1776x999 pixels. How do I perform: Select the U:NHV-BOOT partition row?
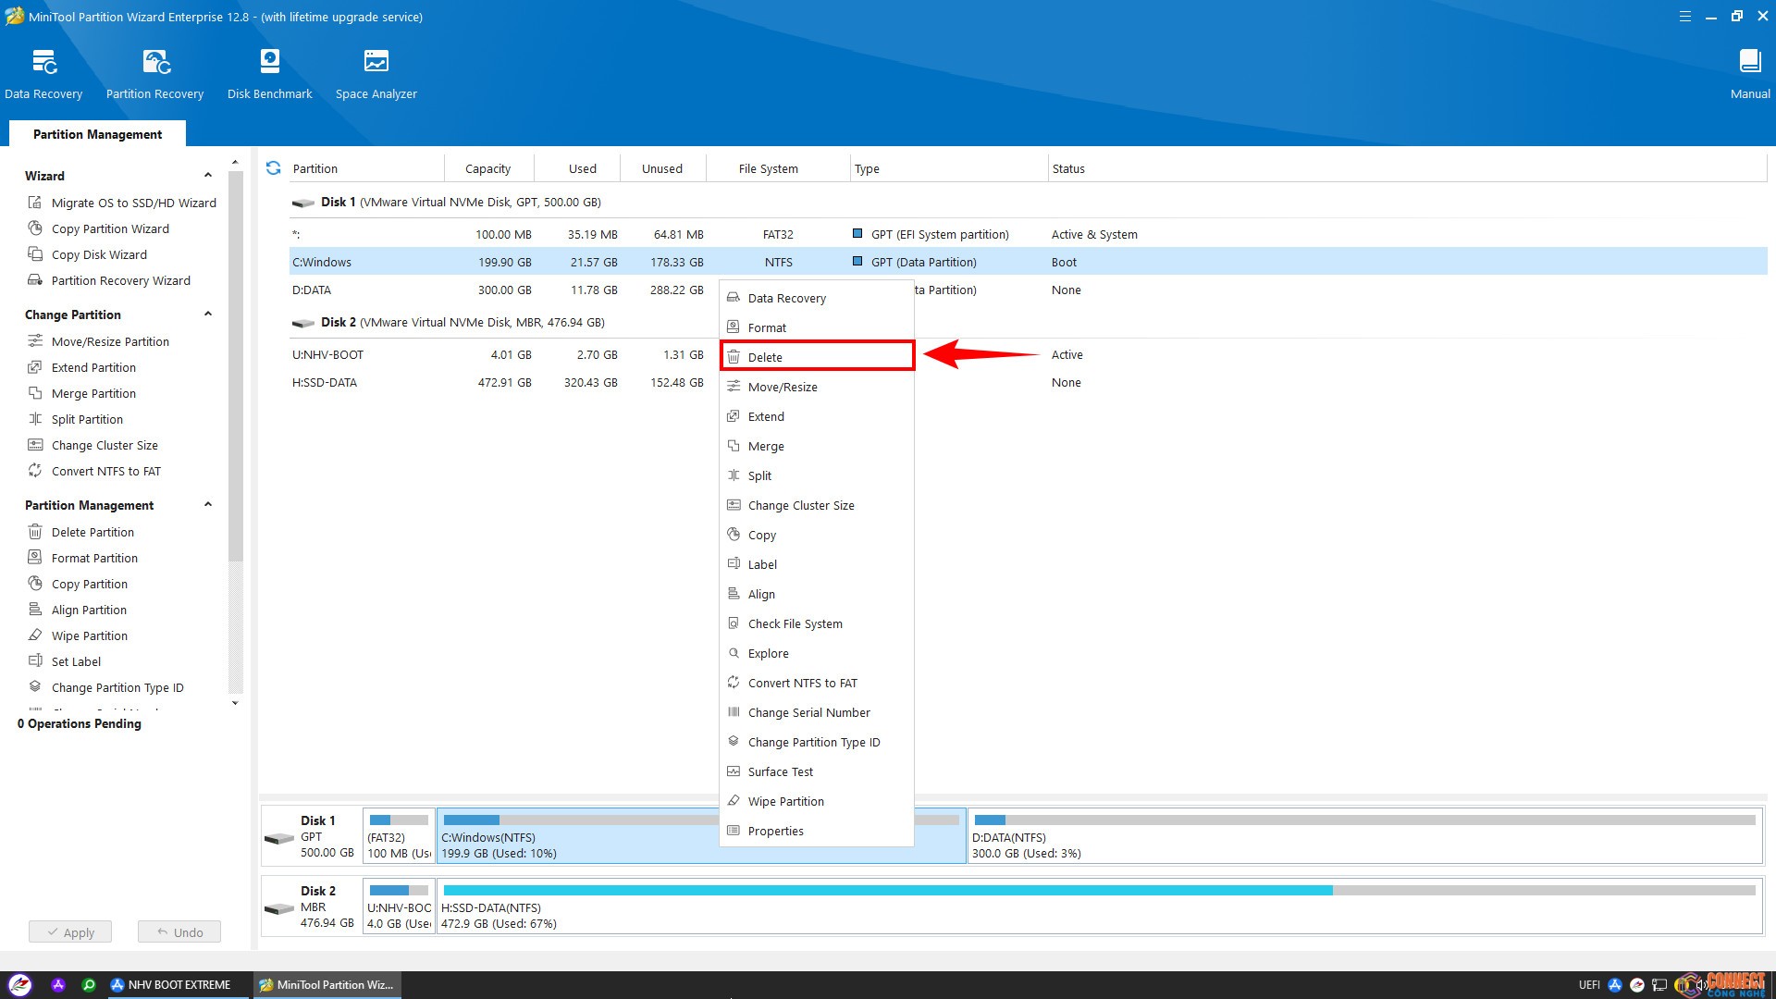tap(1028, 354)
